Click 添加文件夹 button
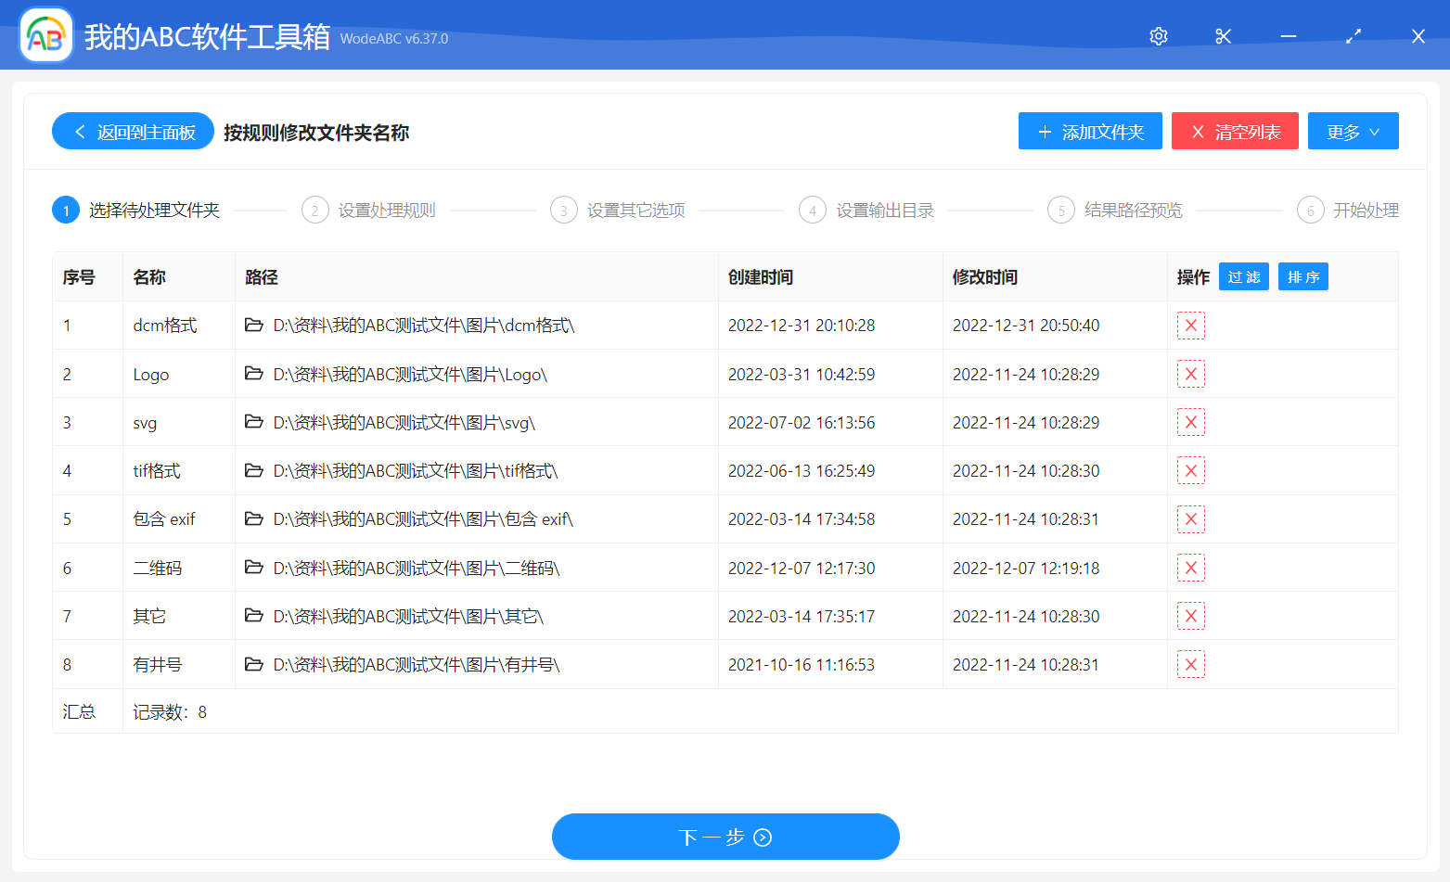Screen dimensions: 1450x882 click(x=1090, y=132)
